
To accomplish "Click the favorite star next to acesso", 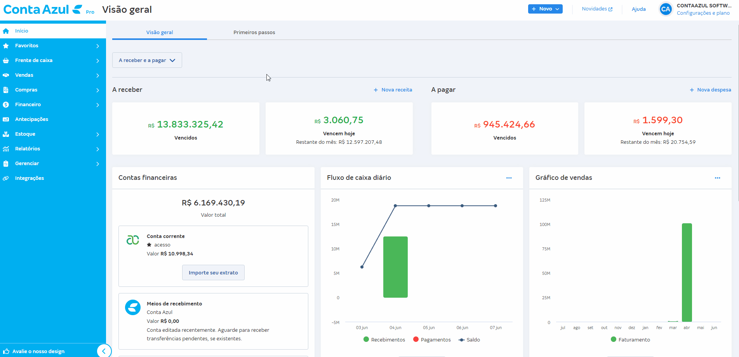I will click(149, 245).
